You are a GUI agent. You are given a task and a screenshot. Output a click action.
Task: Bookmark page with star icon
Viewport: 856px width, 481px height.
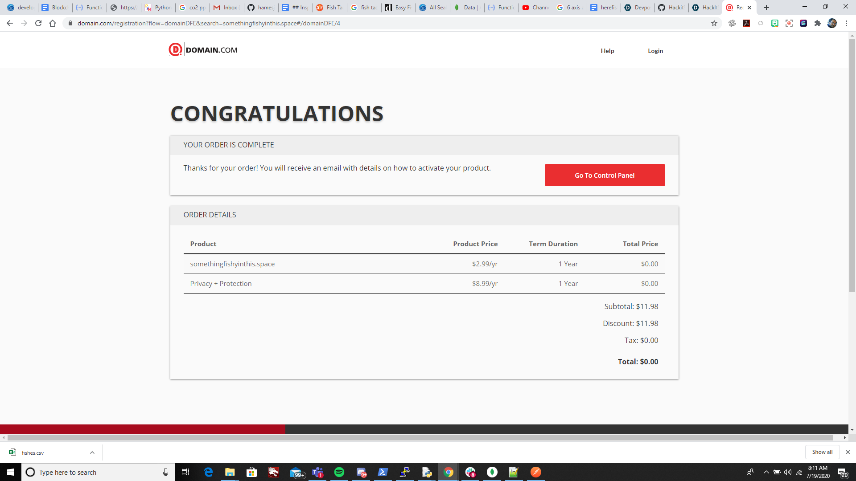click(x=714, y=23)
